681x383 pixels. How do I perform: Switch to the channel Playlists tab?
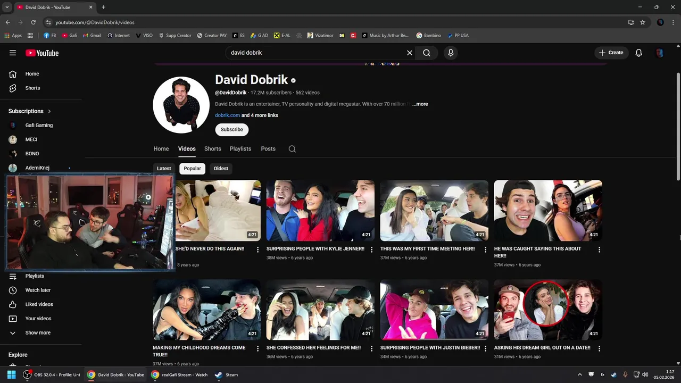[240, 149]
